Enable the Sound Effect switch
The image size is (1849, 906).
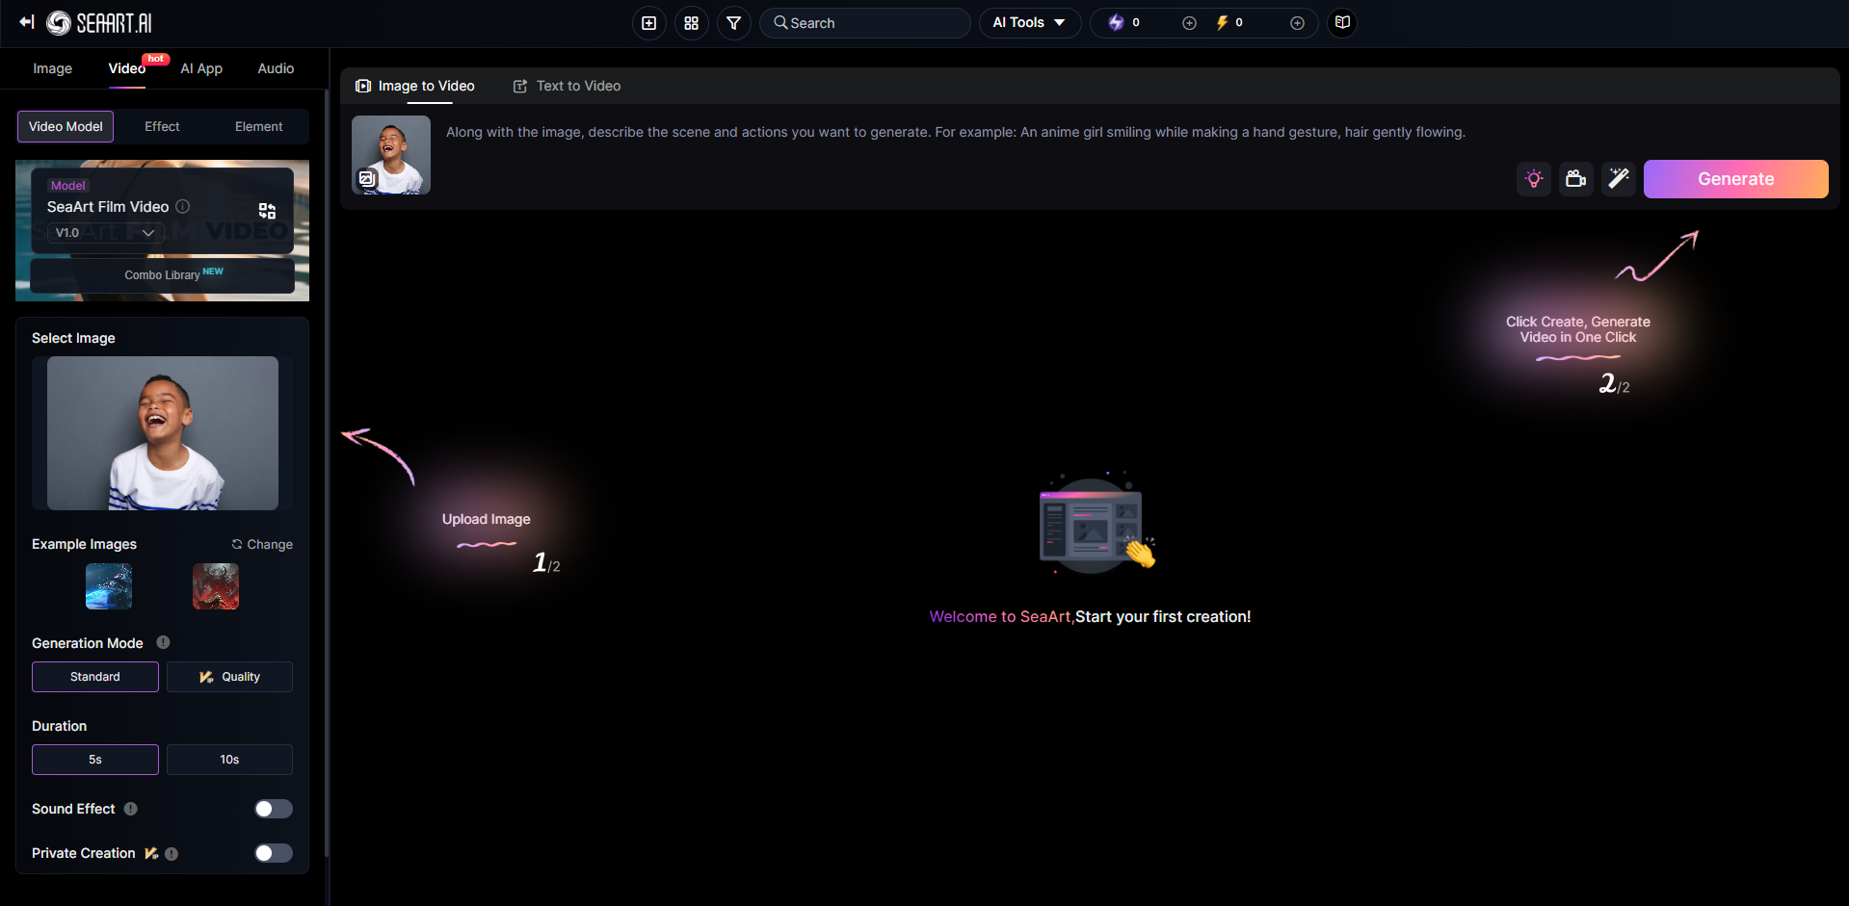pyautogui.click(x=273, y=809)
